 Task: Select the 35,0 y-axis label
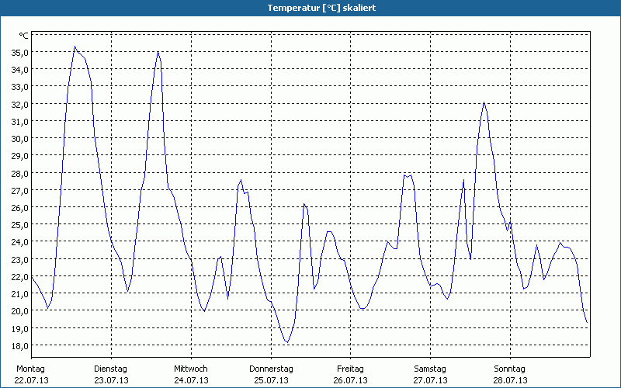[x=19, y=52]
